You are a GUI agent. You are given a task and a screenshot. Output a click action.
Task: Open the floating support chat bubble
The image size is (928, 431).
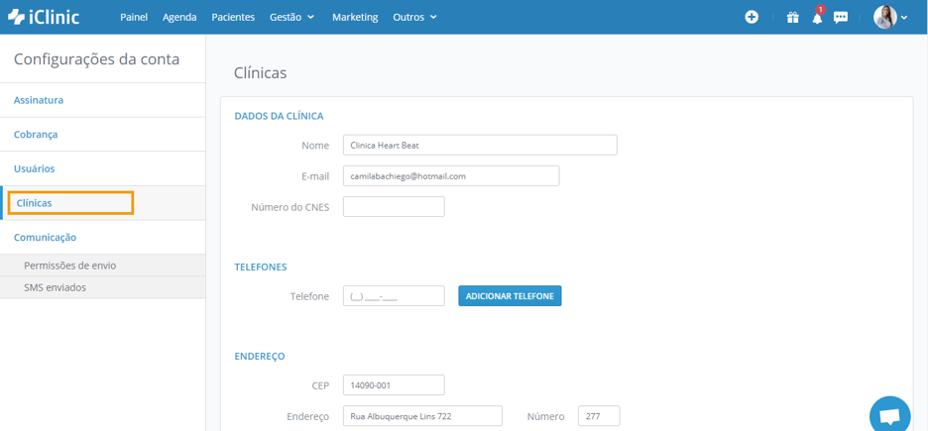click(x=890, y=416)
